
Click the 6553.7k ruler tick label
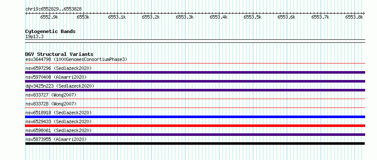tap(321, 17)
